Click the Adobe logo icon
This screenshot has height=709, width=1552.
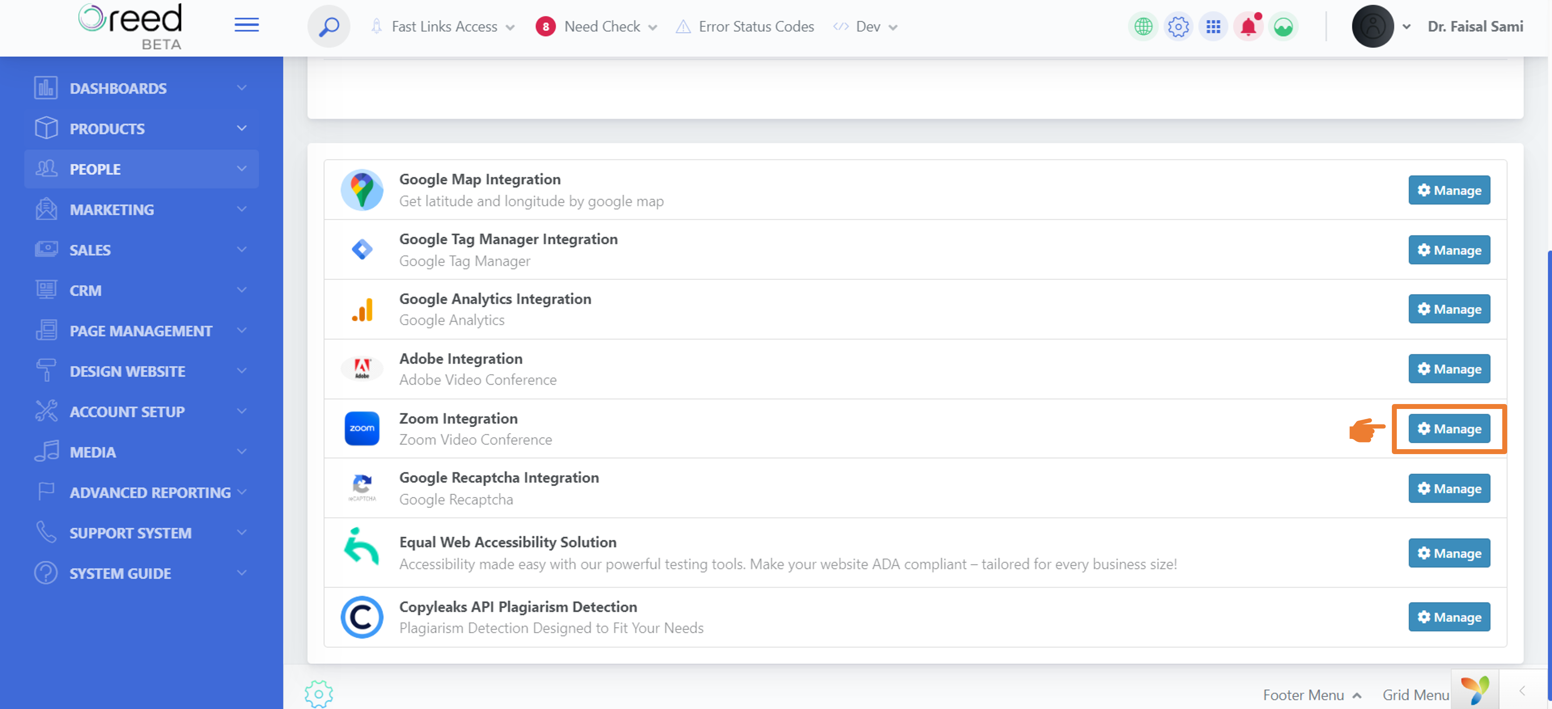(x=362, y=369)
